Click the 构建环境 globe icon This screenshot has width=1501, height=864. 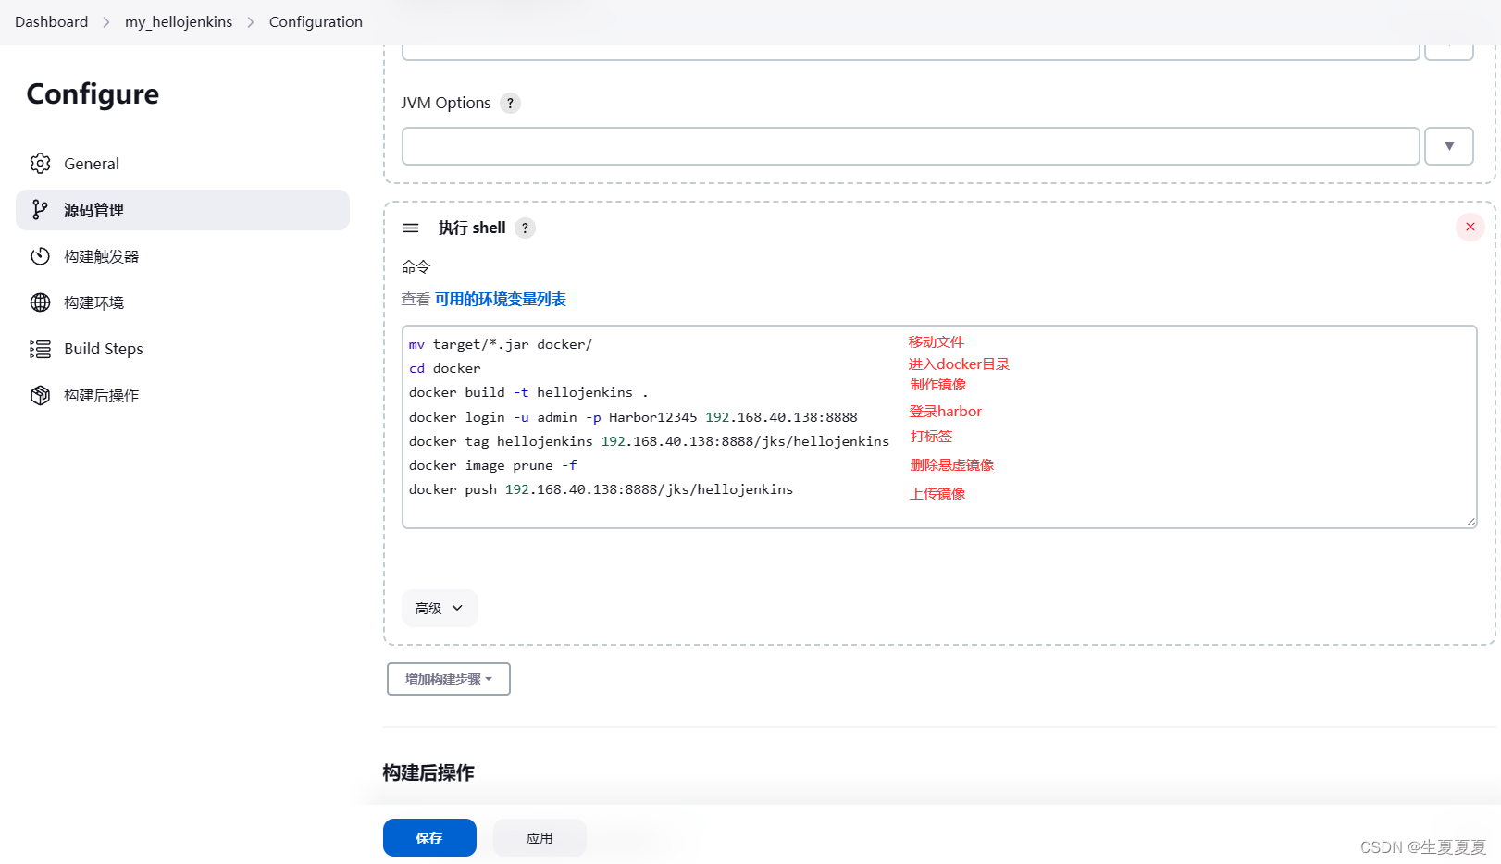(x=40, y=302)
